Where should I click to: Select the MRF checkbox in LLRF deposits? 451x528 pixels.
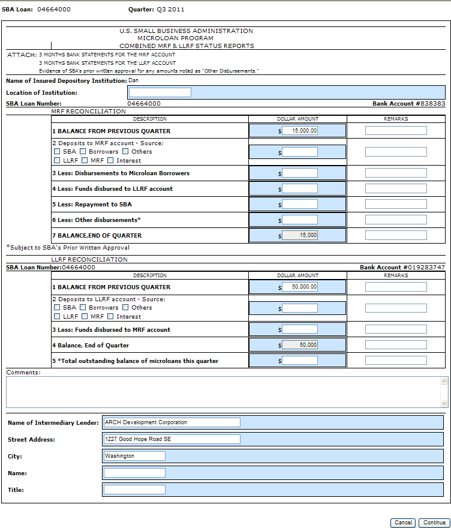(85, 317)
